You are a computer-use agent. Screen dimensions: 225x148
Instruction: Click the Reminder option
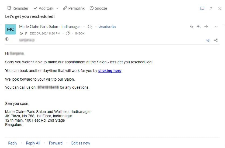(x=18, y=8)
